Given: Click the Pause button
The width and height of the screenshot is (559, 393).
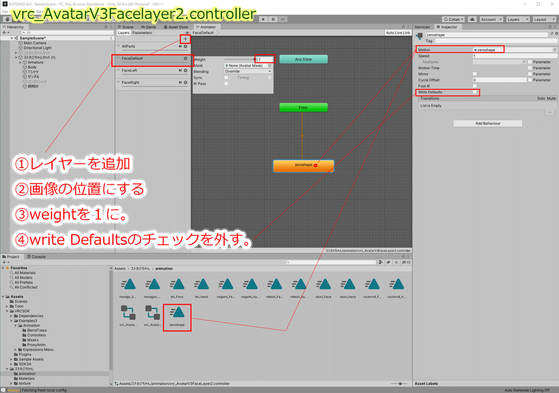Looking at the screenshot, I should pyautogui.click(x=273, y=20).
